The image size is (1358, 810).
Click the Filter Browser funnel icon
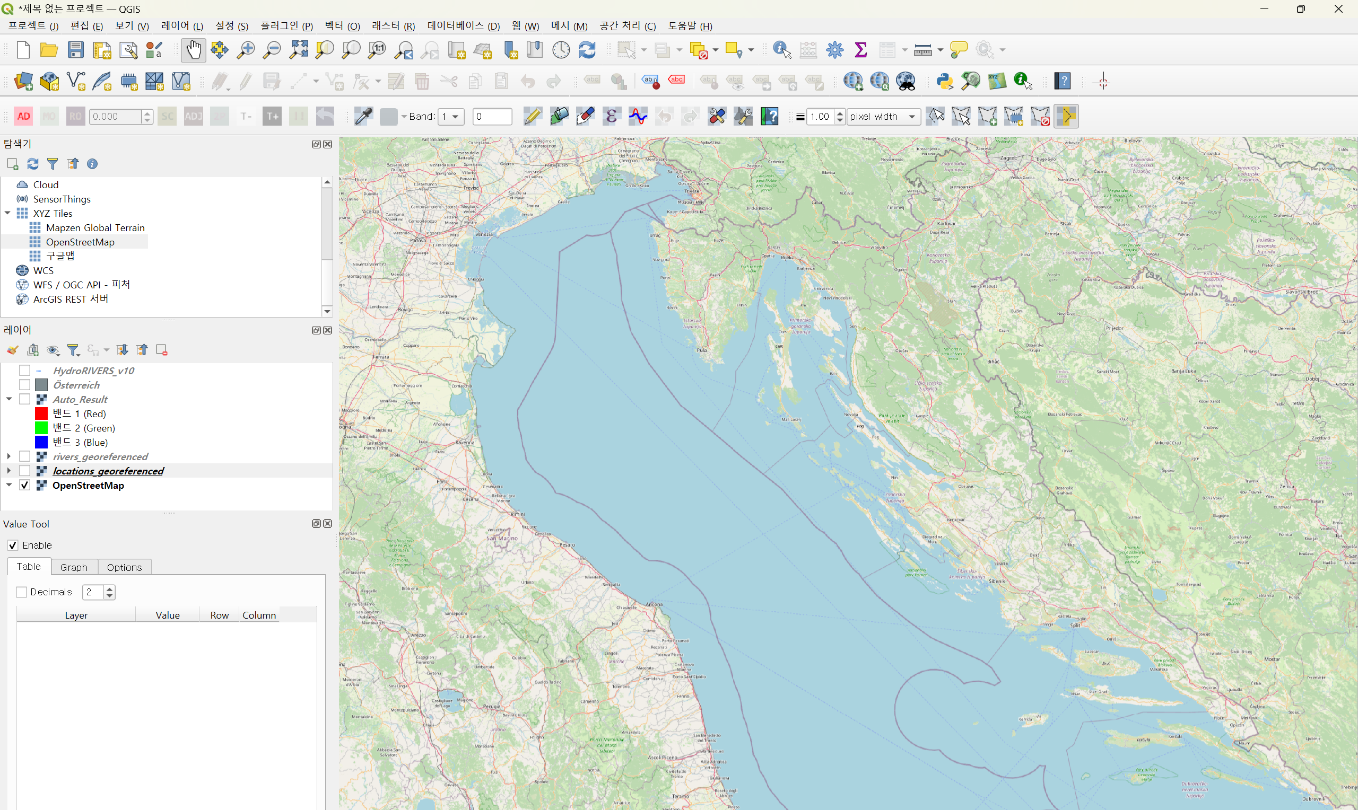pos(53,164)
